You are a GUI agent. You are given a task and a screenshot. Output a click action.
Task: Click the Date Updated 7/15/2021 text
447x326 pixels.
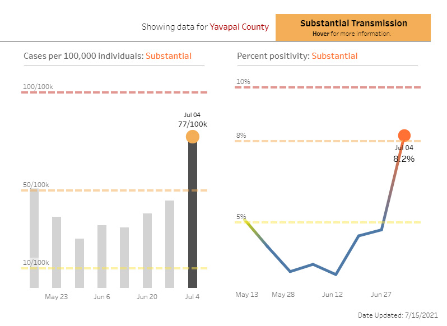398,315
